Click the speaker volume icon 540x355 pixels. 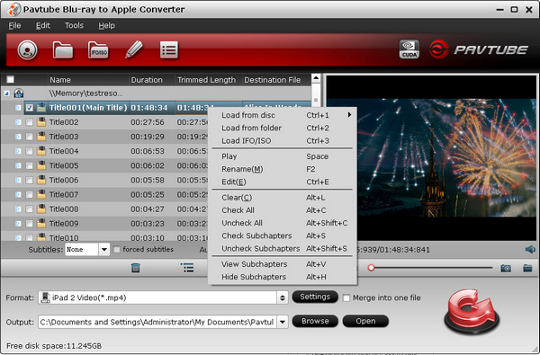click(x=530, y=249)
